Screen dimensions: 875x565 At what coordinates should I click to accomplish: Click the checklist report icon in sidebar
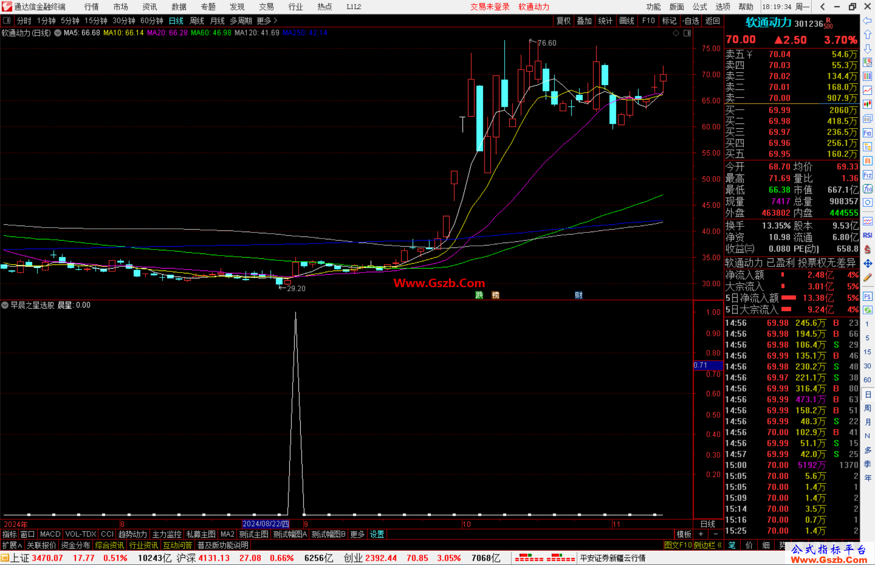pyautogui.click(x=867, y=62)
